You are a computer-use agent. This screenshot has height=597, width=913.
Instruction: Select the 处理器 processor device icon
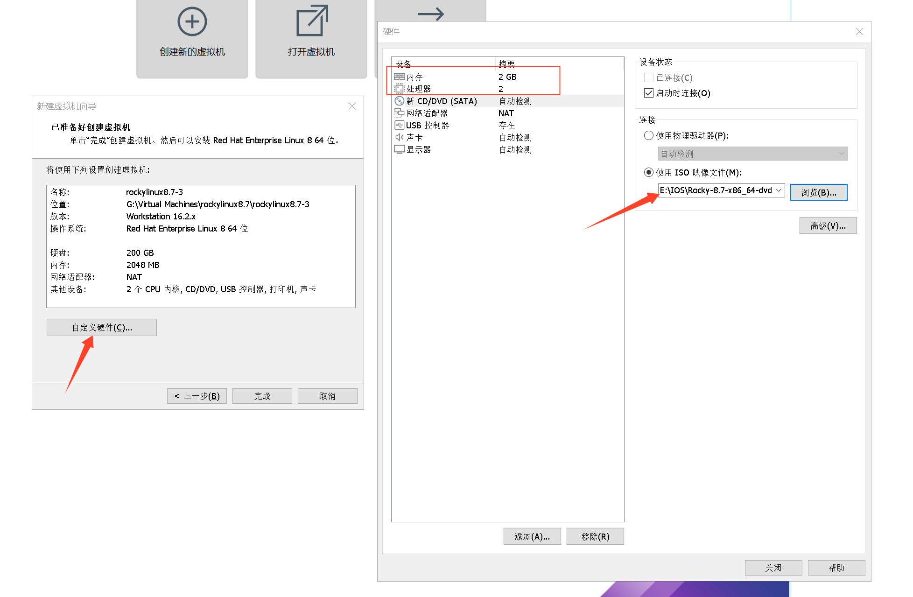[399, 89]
